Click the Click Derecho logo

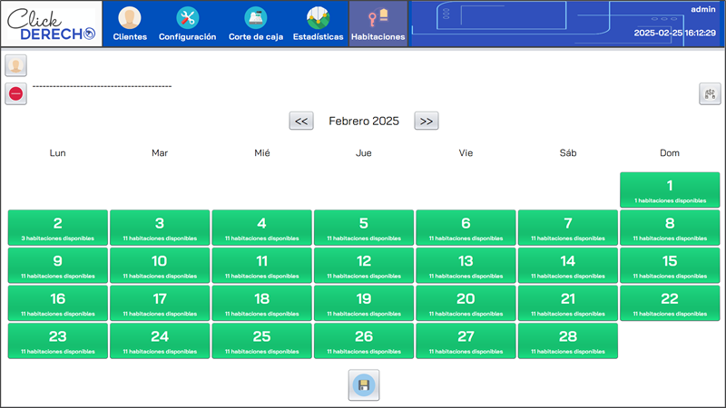click(52, 24)
